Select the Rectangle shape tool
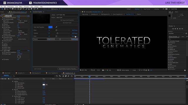188x105 pixels. point(18,9)
